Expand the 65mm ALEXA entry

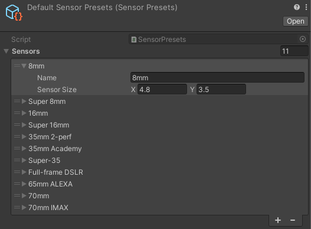point(24,184)
